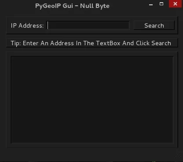Click the window resize grip in corner
183x162 pixels.
coord(179,155)
